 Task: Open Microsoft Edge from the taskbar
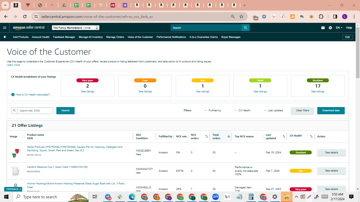click(132, 197)
